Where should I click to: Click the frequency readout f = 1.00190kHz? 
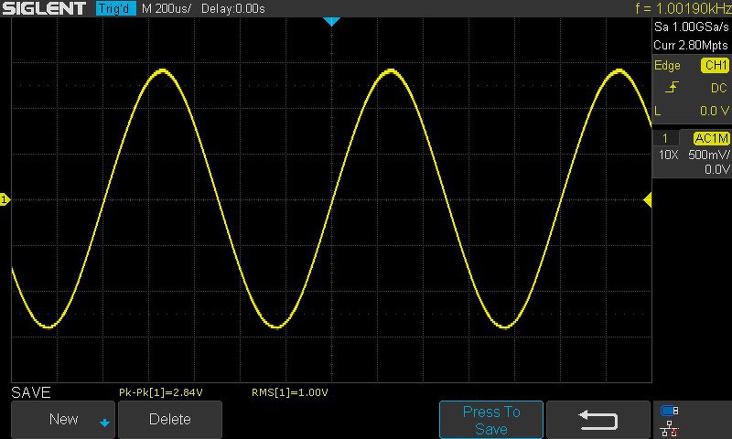point(683,8)
